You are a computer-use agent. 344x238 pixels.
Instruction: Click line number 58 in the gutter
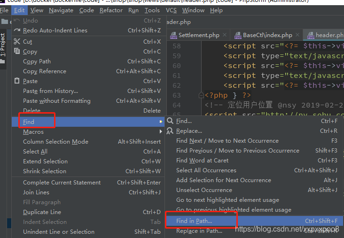pyautogui.click(x=177, y=46)
